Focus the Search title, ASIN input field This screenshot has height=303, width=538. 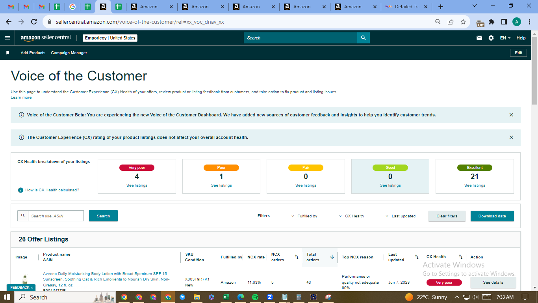(x=56, y=216)
